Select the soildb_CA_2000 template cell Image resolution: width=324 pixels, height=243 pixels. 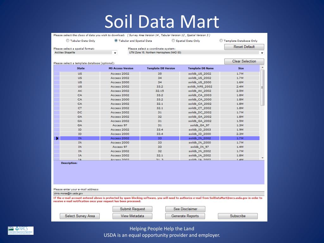coord(200,100)
